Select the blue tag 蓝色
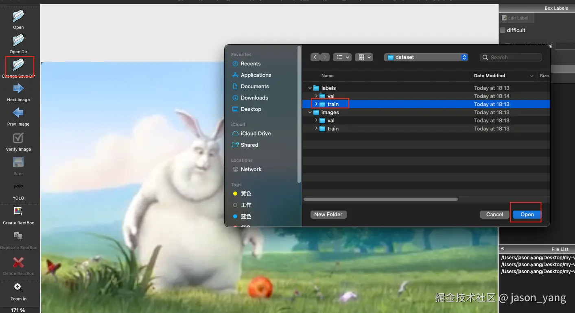575x313 pixels. tap(246, 217)
